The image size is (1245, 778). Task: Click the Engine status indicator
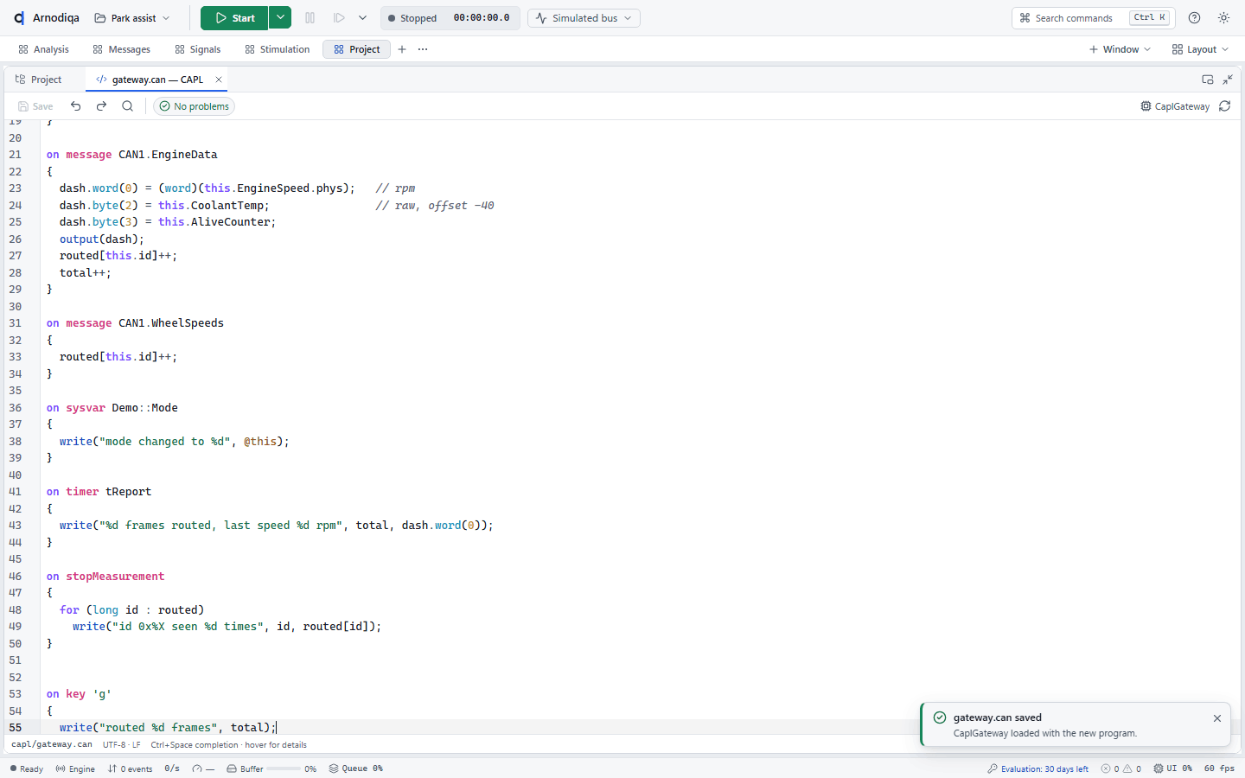(75, 768)
